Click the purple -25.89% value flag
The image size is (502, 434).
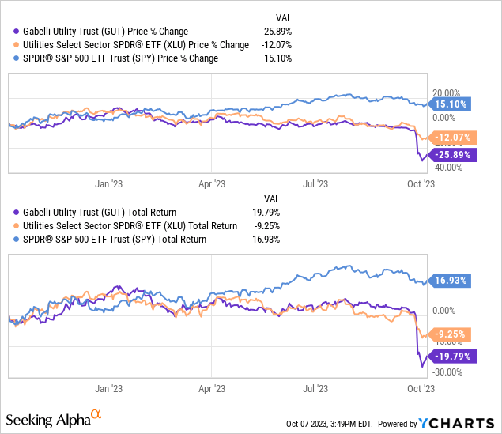tap(450, 155)
